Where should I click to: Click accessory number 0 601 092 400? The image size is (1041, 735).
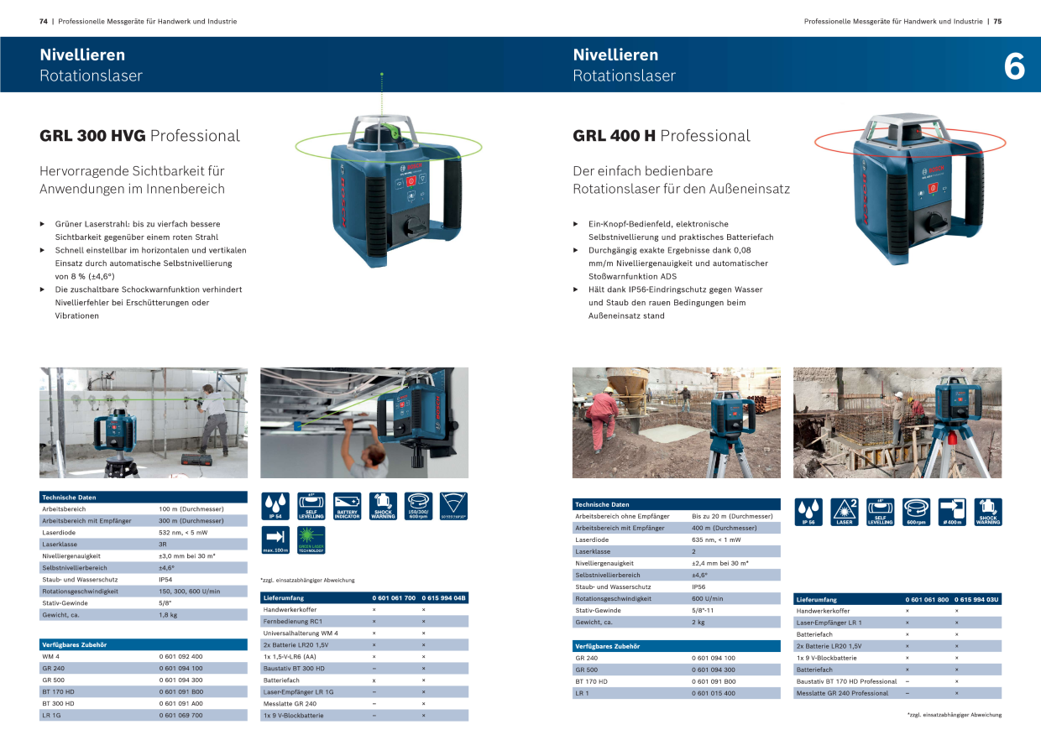tap(180, 656)
